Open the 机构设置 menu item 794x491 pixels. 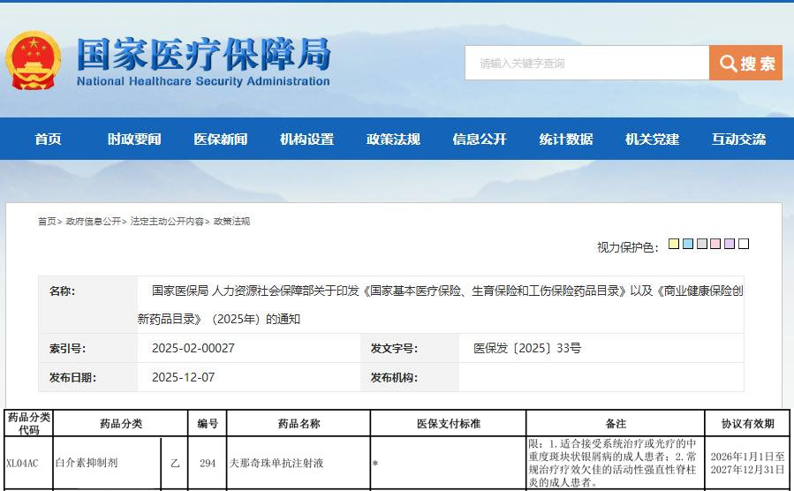(x=306, y=140)
